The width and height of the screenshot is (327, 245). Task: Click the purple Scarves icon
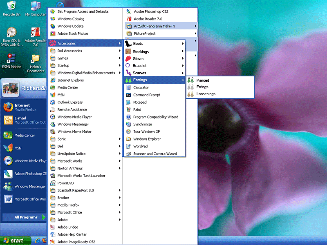pos(128,73)
